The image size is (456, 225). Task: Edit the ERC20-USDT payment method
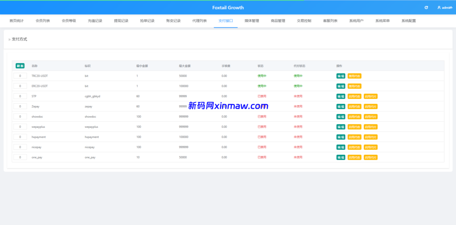coord(341,86)
